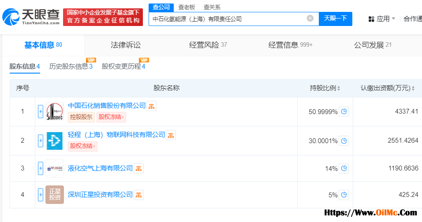The image size is (422, 222).
Task: Open the 深圳正星投资有限公司 link
Action: coord(100,195)
